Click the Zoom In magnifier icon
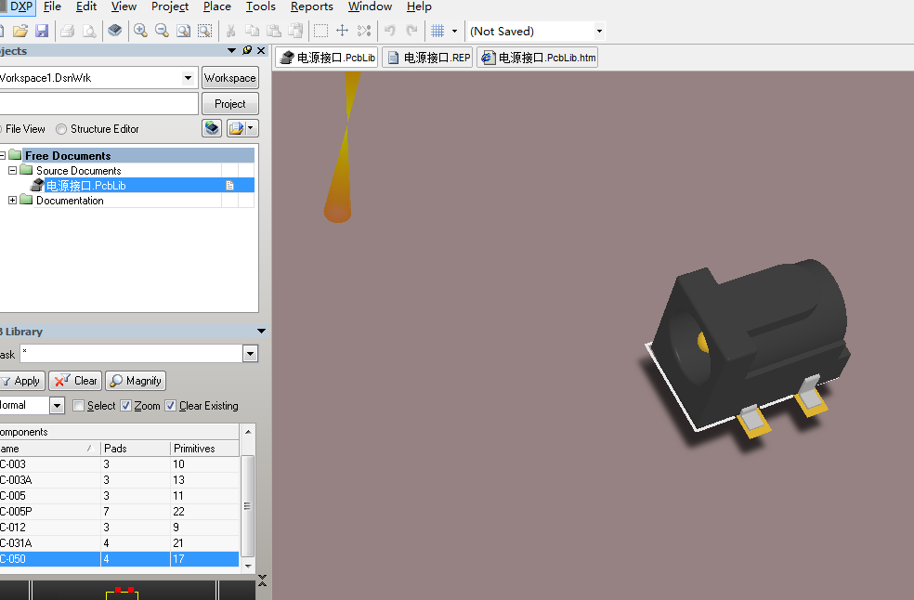 click(140, 31)
